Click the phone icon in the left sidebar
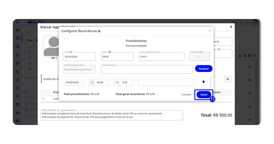This screenshot has width=274, height=144. pyautogui.click(x=17, y=71)
